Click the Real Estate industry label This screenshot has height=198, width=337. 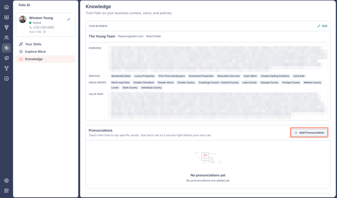click(153, 36)
